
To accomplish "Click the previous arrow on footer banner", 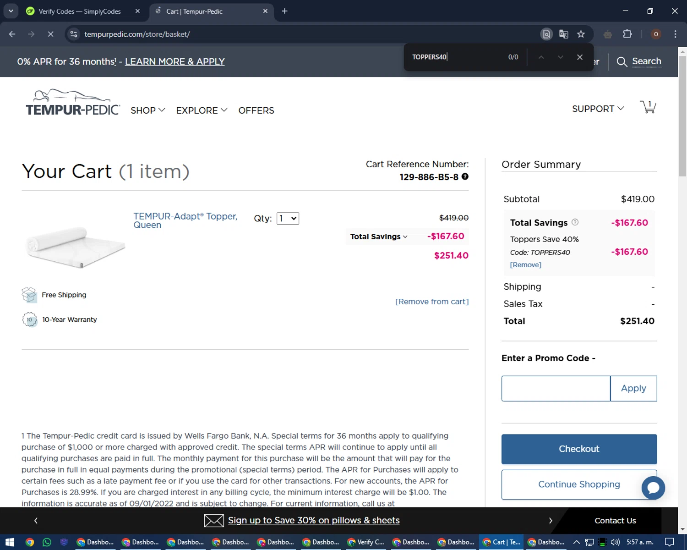I will click(x=36, y=521).
